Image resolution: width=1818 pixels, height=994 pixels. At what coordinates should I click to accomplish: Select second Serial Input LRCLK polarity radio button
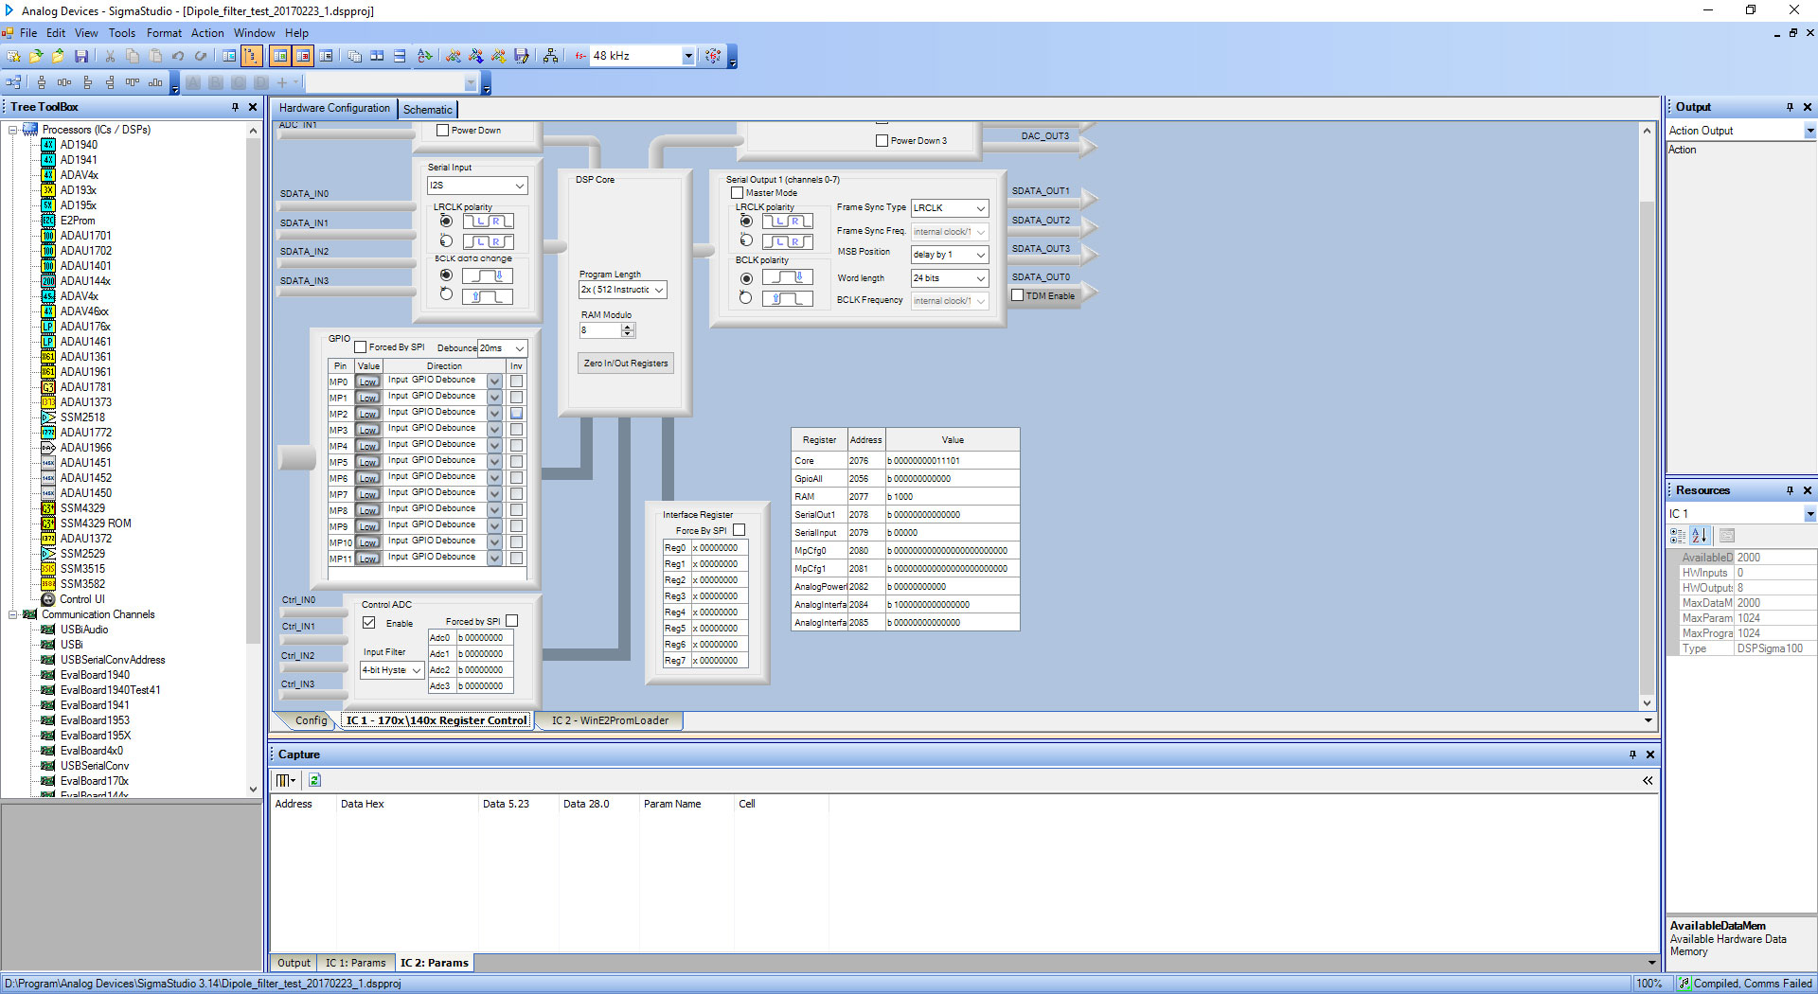click(x=446, y=240)
